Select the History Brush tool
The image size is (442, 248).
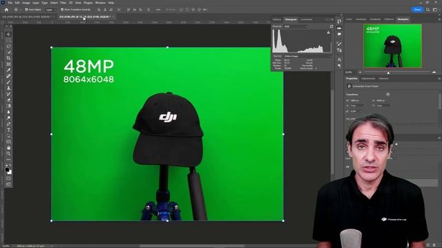pyautogui.click(x=8, y=94)
